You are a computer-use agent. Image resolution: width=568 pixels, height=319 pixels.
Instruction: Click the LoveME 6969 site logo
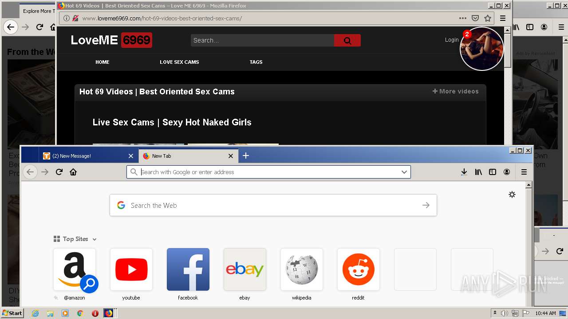pos(111,40)
